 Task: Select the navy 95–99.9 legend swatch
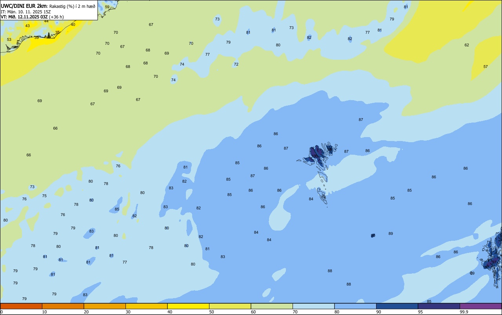pos(439,306)
